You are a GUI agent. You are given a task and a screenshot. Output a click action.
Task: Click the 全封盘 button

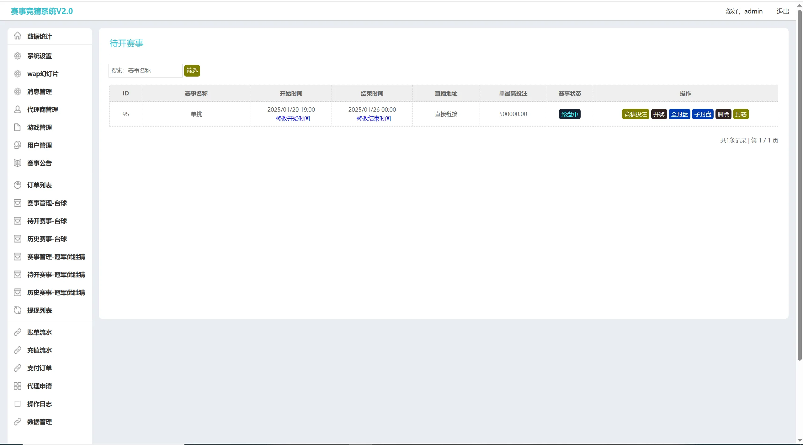(679, 114)
